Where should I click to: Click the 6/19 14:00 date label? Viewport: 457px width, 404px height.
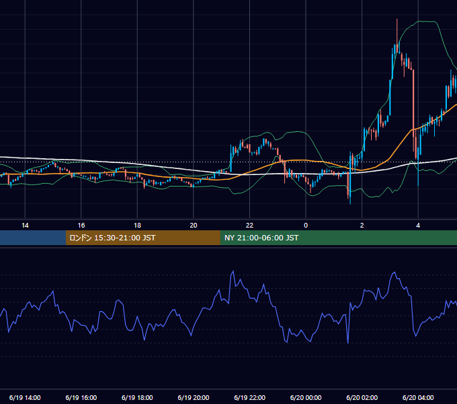pyautogui.click(x=25, y=397)
